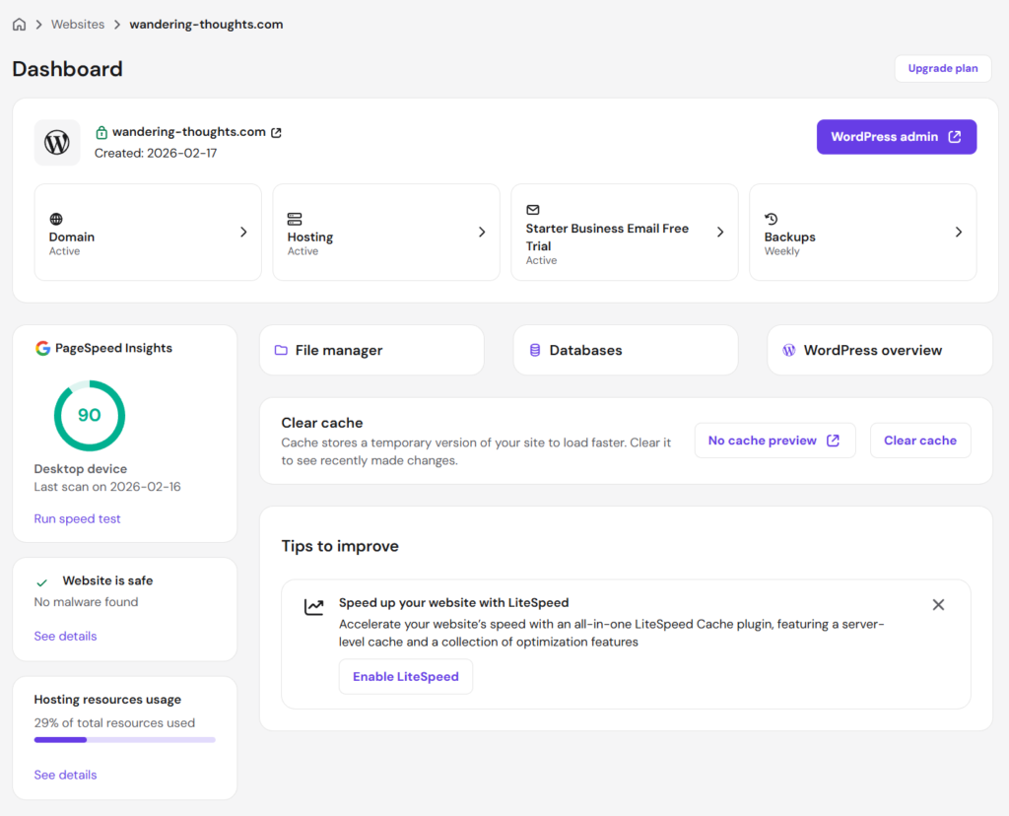Open the Websites breadcrumb link

pos(78,25)
